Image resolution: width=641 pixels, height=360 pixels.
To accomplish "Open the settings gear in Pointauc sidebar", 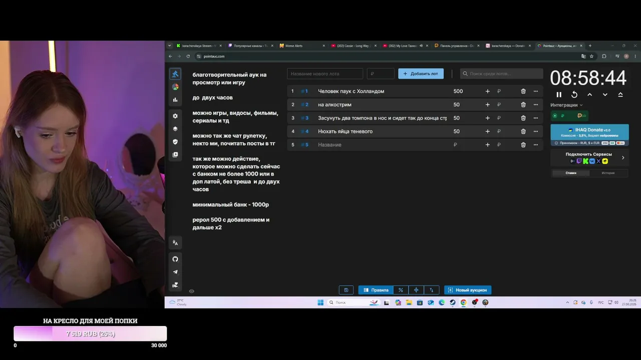I will (175, 116).
